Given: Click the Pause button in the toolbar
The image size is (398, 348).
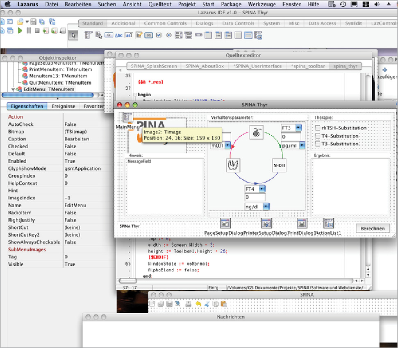Looking at the screenshot, I should coord(28,31).
